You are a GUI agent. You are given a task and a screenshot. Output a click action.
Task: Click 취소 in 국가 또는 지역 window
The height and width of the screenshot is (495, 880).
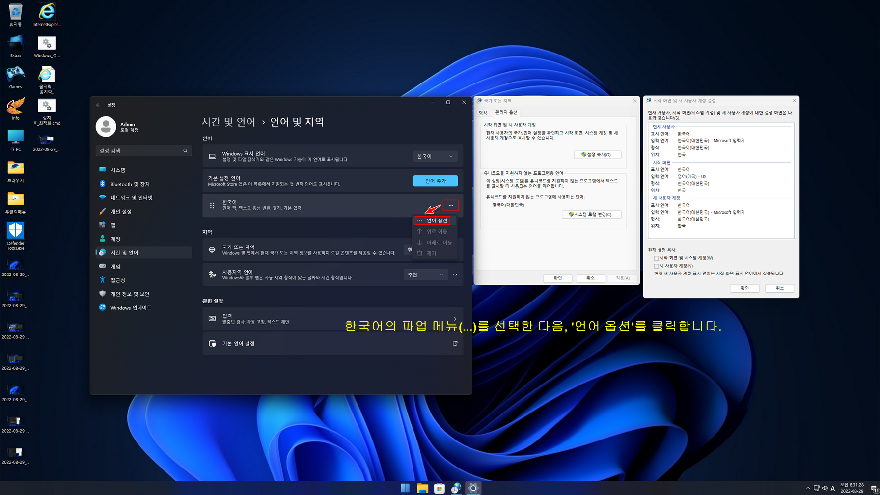[590, 278]
